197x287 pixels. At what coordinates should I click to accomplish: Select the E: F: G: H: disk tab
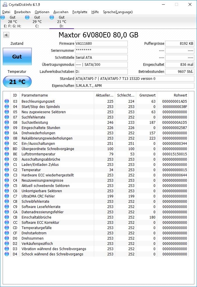pos(13,22)
